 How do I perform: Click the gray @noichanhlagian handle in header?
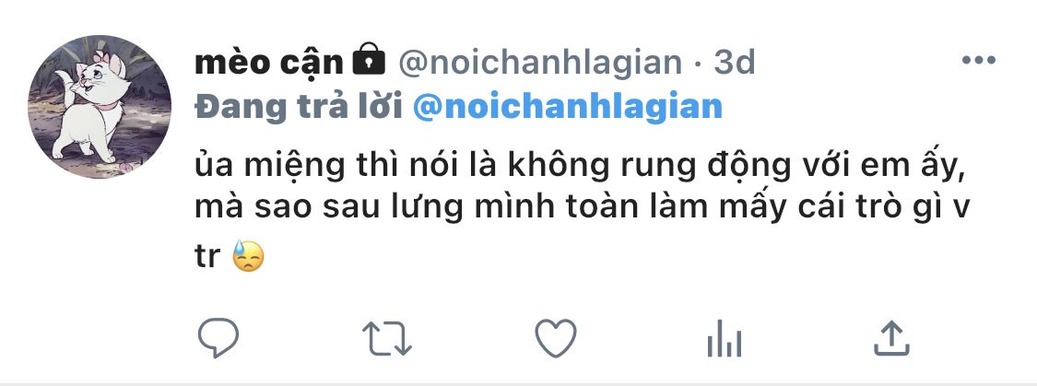coord(540,62)
